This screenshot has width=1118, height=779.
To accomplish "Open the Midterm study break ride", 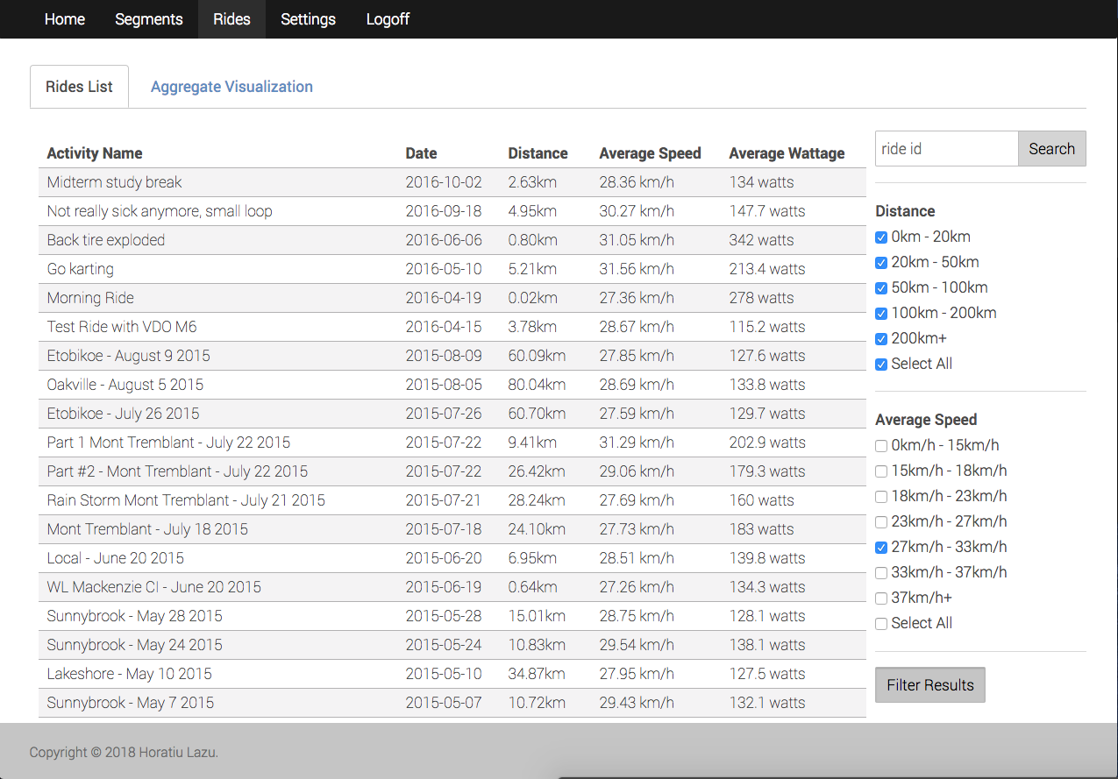I will (452, 182).
